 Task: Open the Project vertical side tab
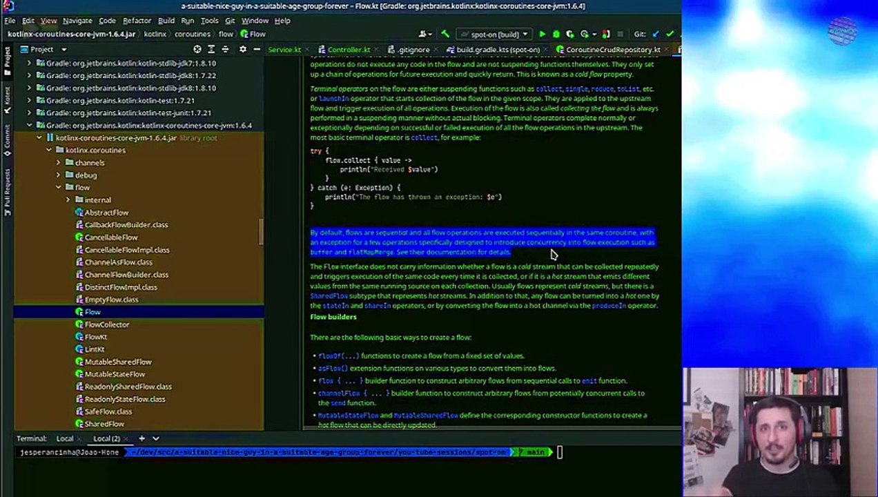(7, 61)
